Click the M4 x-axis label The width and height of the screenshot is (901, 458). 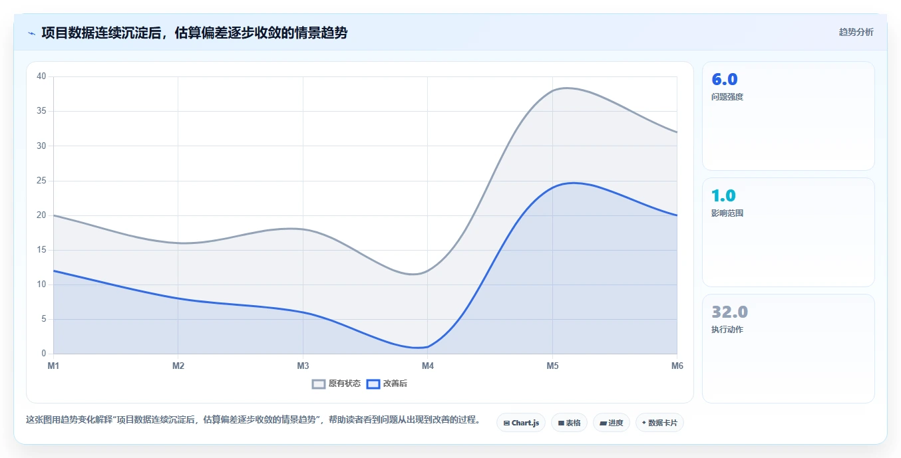pos(427,366)
